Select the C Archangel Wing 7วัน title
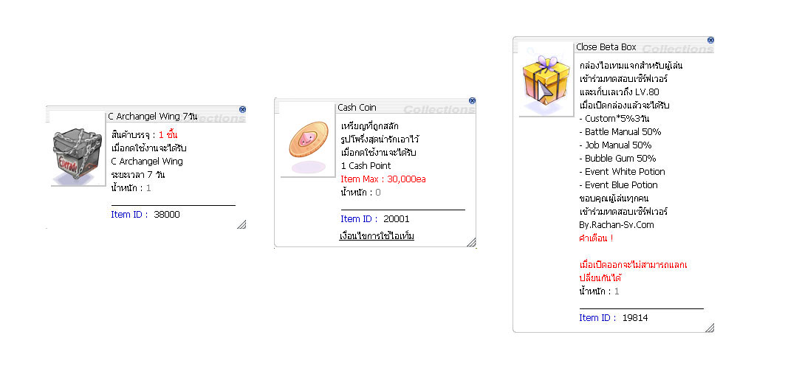This screenshot has height=366, width=802. [x=152, y=117]
